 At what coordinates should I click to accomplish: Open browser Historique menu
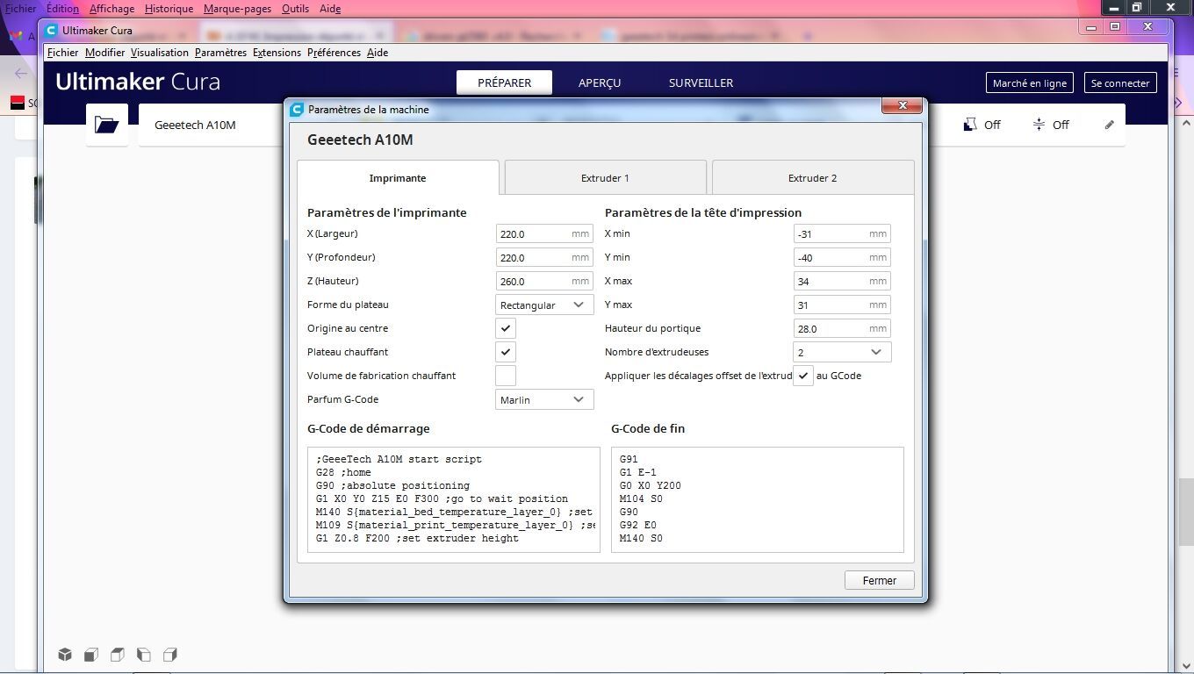tap(169, 9)
